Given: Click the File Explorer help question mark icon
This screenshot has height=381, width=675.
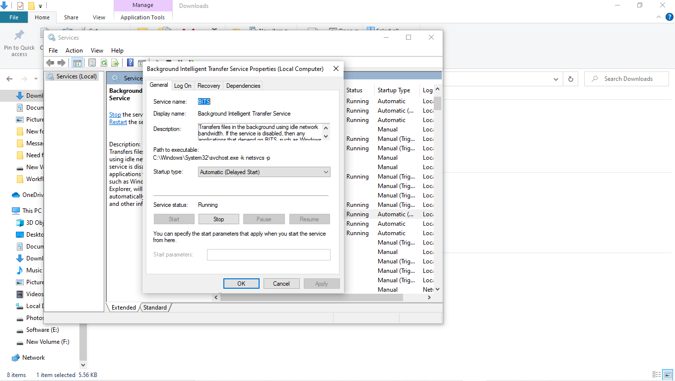Looking at the screenshot, I should [x=669, y=17].
